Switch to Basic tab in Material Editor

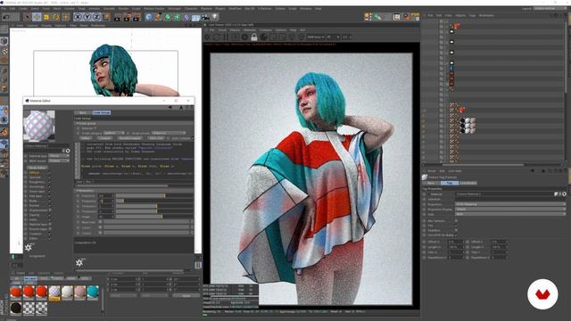tap(83, 113)
